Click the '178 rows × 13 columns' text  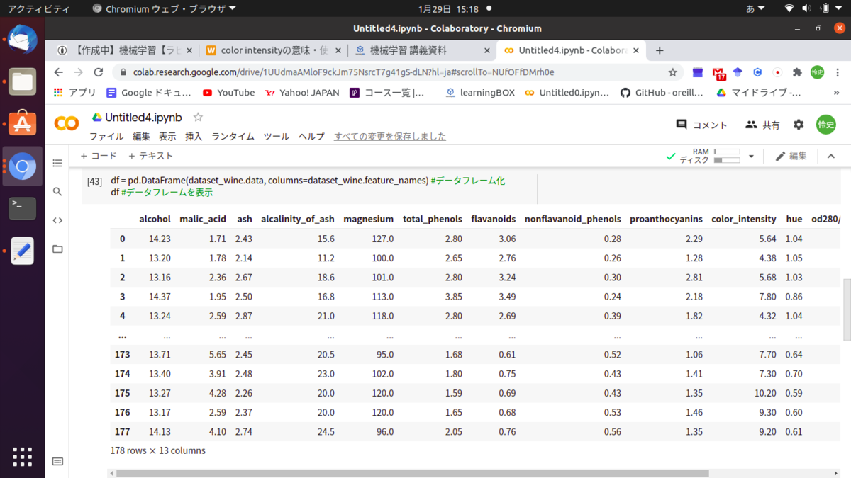157,450
